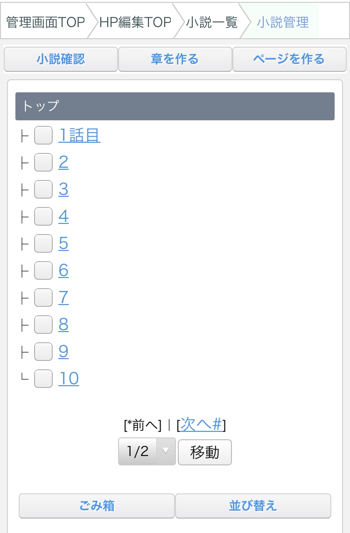
Task: Click the 小説管理 breadcrumb item
Action: 282,22
